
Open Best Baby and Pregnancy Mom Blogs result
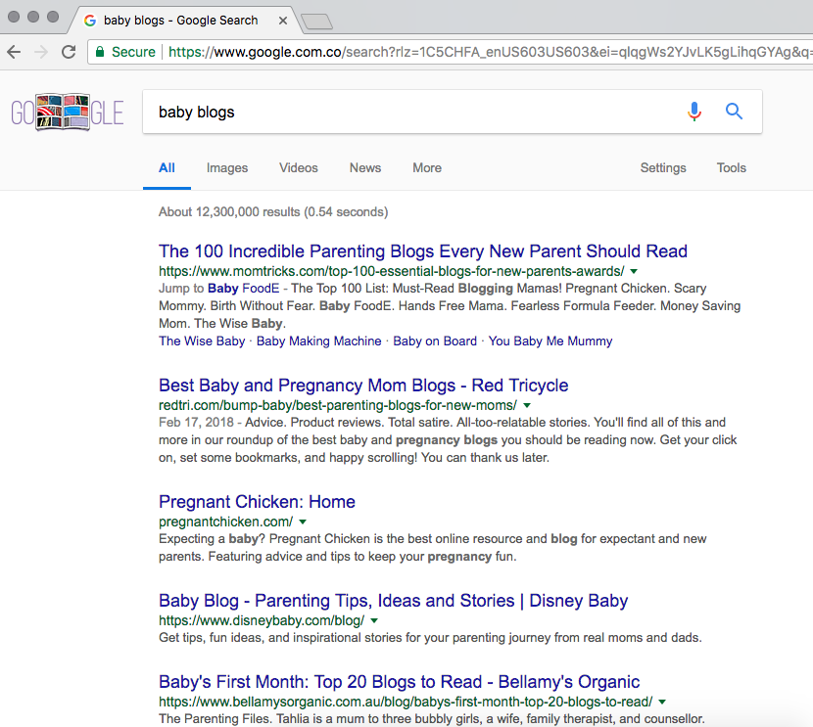363,386
